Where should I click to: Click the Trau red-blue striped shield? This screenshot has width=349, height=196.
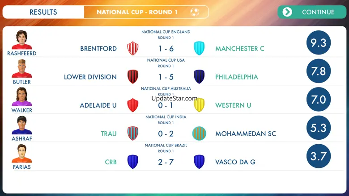pos(133,133)
